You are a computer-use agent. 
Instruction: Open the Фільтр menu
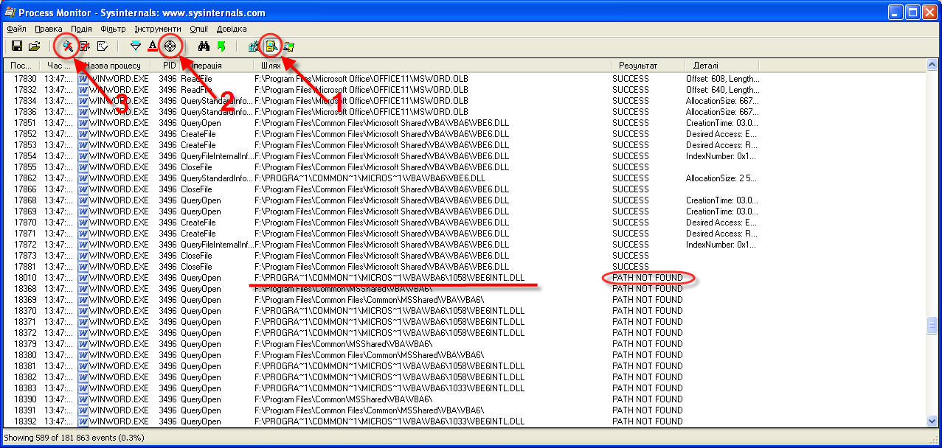coord(113,29)
